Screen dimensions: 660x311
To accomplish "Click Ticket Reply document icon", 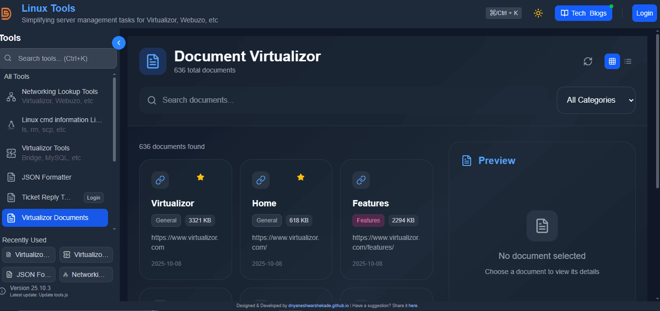I will (11, 197).
